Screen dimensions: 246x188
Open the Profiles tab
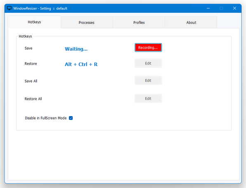coord(139,22)
